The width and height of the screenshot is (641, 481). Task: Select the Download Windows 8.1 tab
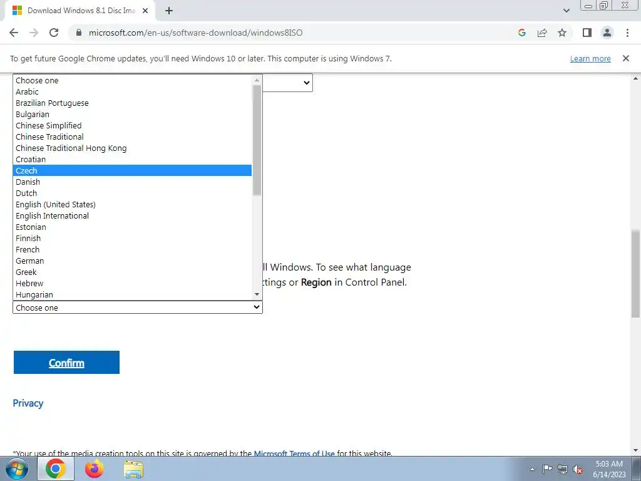click(x=80, y=11)
